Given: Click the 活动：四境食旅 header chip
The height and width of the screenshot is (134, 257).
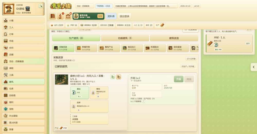Looking at the screenshot, I should click(x=85, y=6).
